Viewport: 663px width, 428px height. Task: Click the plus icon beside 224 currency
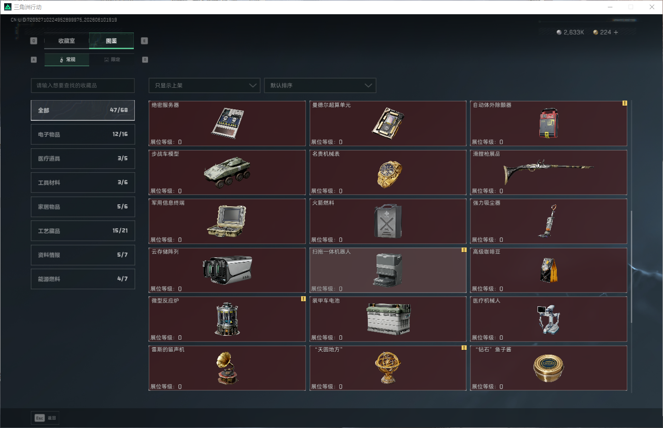click(x=616, y=32)
